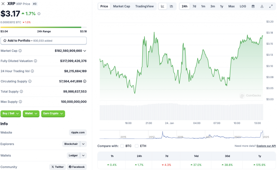Click the 14d 37.0% change cell
277x170 pixels.
tap(196, 165)
